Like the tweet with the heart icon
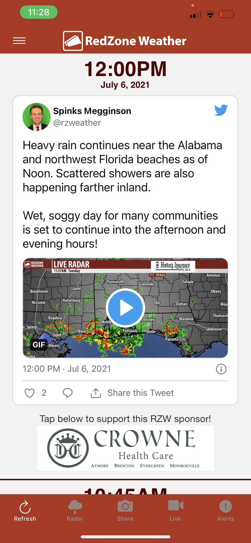 pyautogui.click(x=30, y=393)
